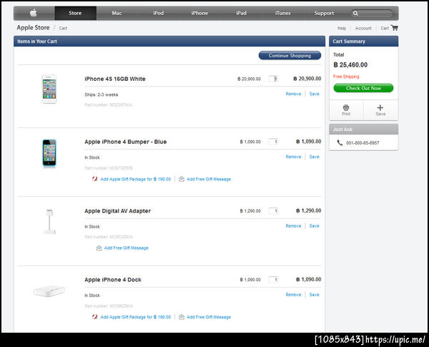
Task: Click the AV Adapter line total ฿ 1,290.00
Action: pyautogui.click(x=309, y=210)
